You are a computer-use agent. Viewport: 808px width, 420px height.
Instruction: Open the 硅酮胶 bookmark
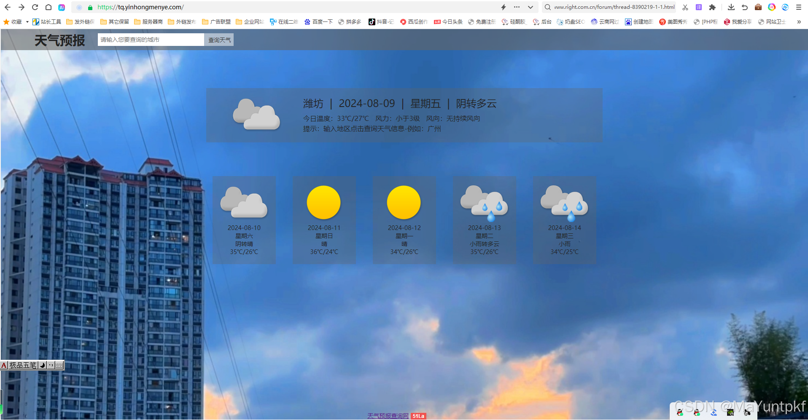point(514,22)
